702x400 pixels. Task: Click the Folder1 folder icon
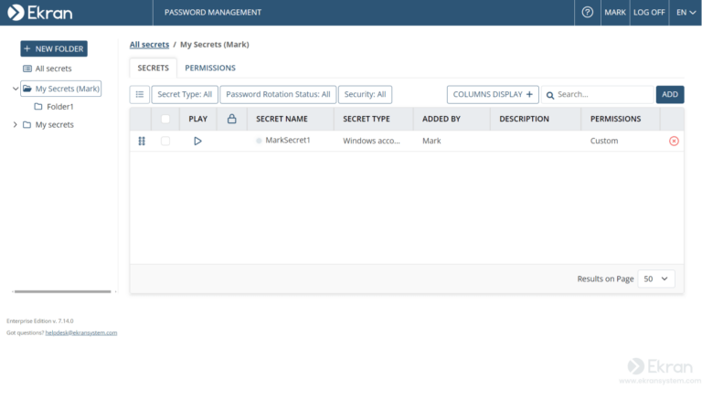(x=38, y=107)
